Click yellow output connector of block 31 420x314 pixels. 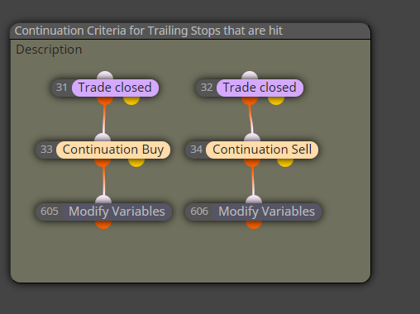[131, 100]
